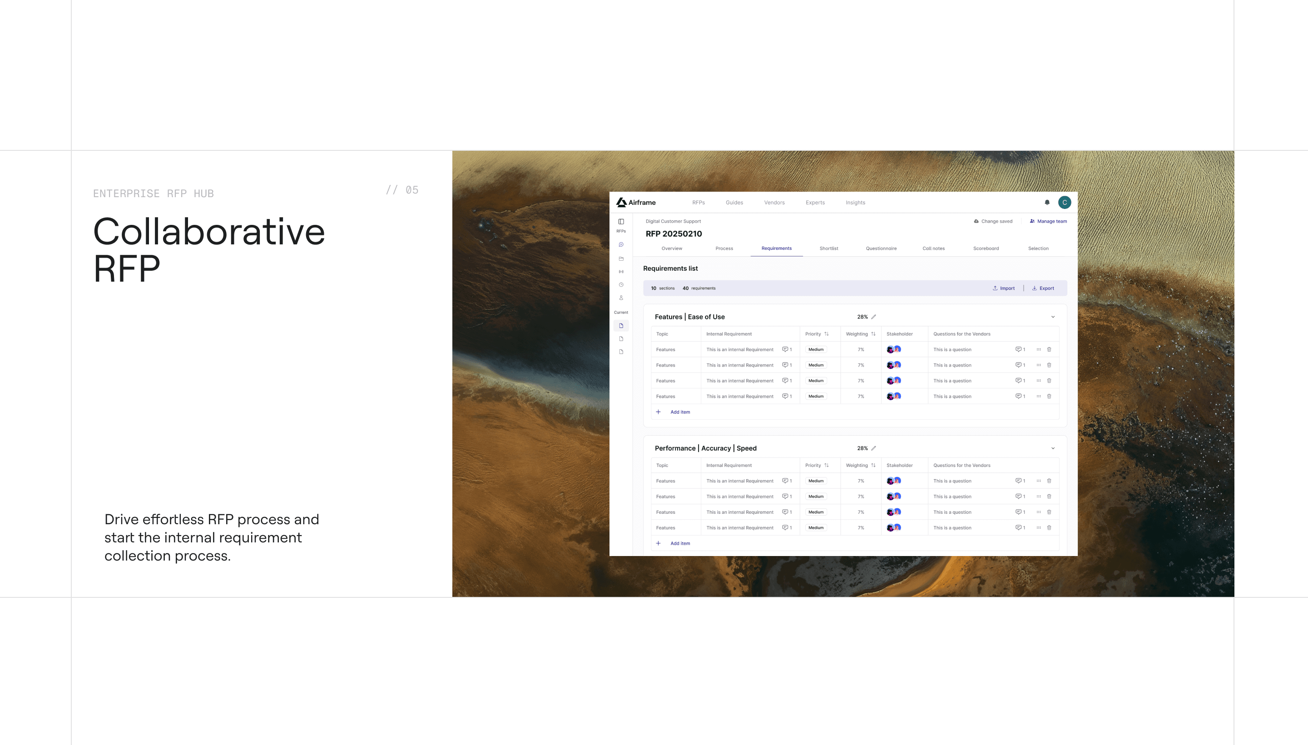Open the folder icon in the sidebar
This screenshot has height=745, width=1308.
(621, 258)
